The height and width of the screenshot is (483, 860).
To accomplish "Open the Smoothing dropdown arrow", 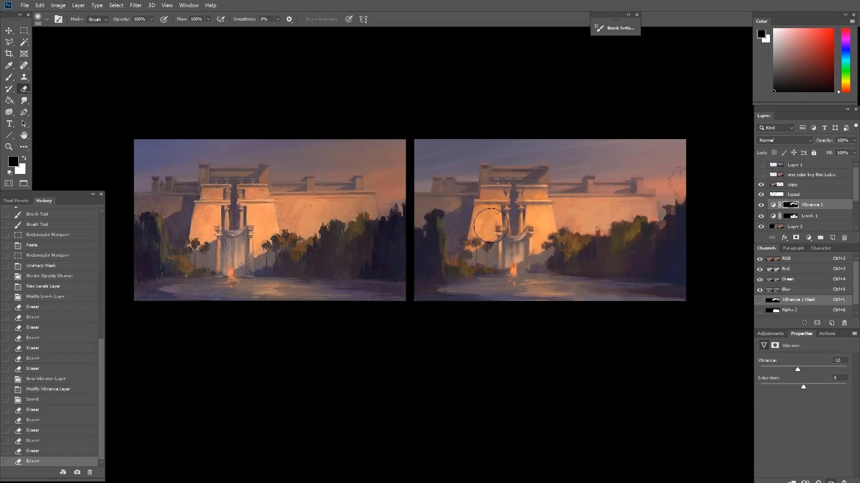I will (278, 19).
